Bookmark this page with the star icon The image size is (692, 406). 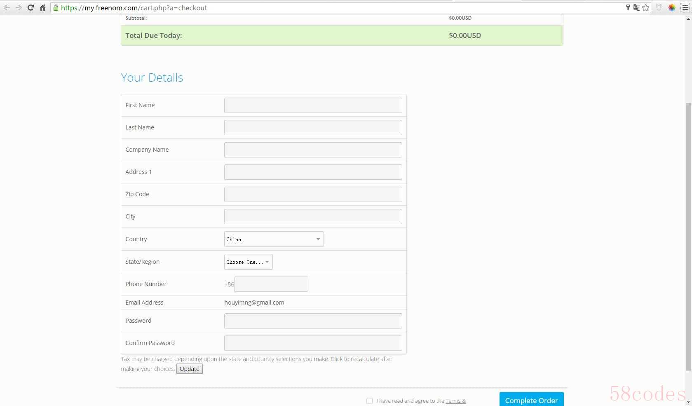(x=646, y=7)
